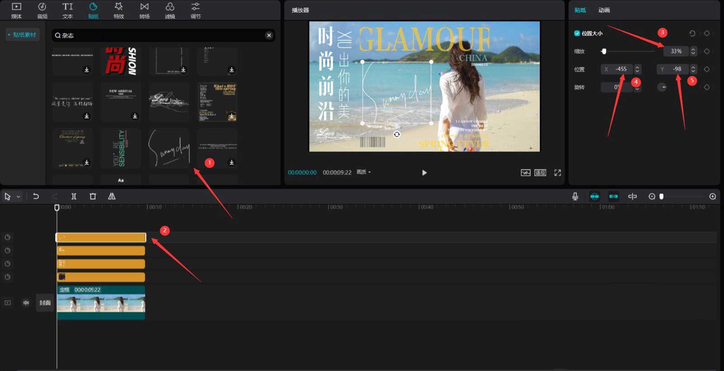Select the red 时尚 FASHION sticker thumbnail

[x=121, y=61]
